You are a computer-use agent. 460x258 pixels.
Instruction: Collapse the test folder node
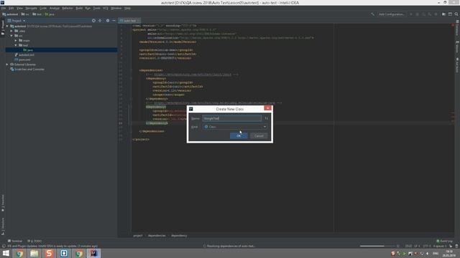coord(16,45)
